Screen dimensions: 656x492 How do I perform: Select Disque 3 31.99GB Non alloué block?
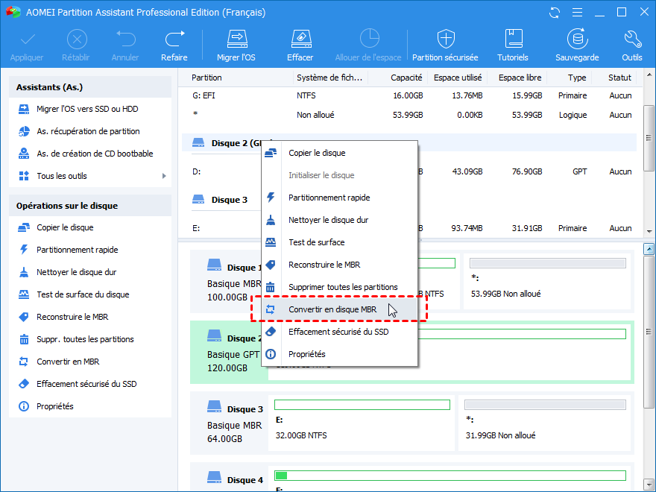tap(545, 423)
